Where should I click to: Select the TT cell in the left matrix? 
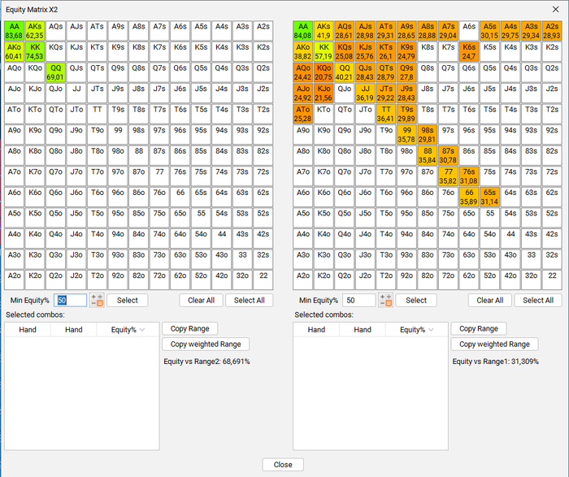(x=97, y=114)
